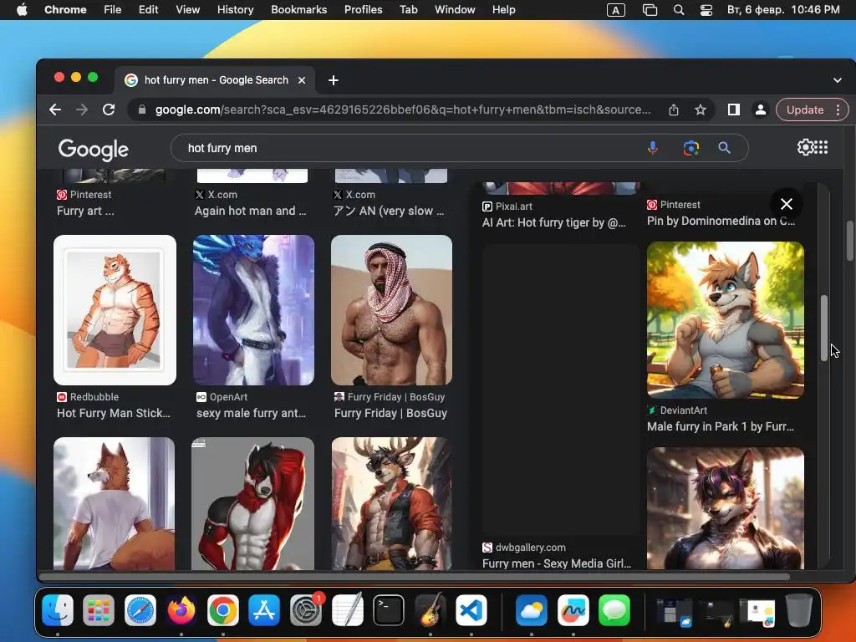Open the Chrome profile icon
The height and width of the screenshot is (642, 856).
click(x=760, y=110)
